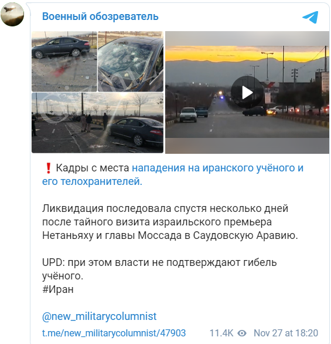This screenshot has width=331, height=344.
Task: Start the video with the play button
Action: [247, 92]
